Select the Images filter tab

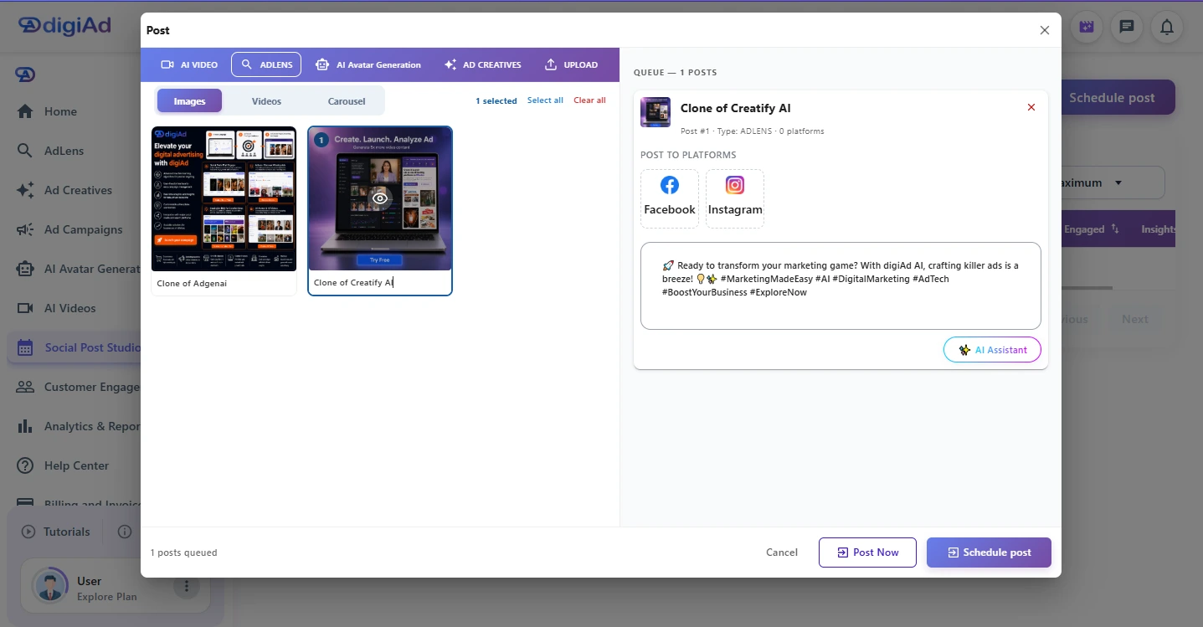(189, 101)
